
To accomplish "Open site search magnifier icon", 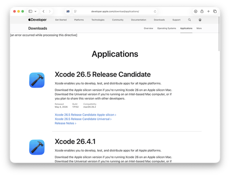I will pyautogui.click(x=189, y=20).
